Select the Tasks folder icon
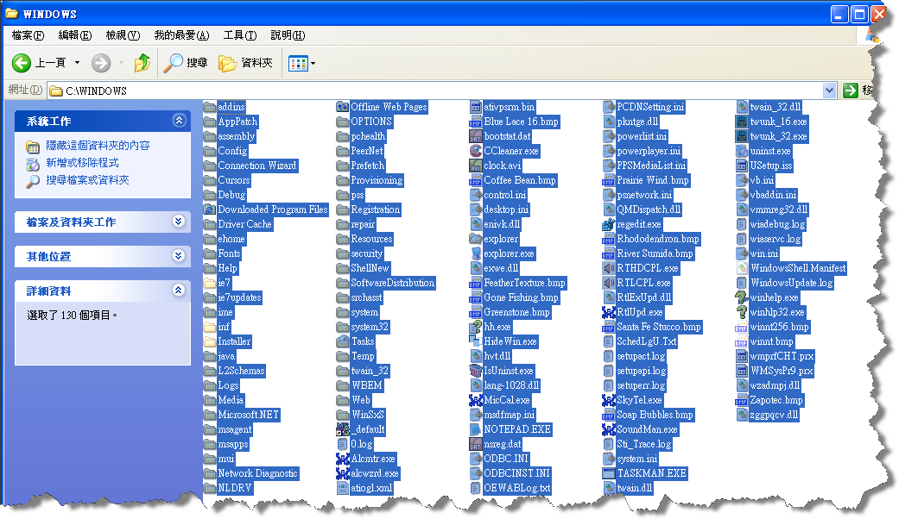 click(343, 341)
